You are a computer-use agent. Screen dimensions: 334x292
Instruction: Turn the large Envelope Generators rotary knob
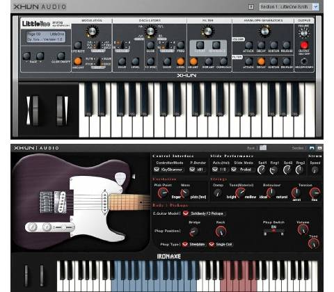[264, 31]
